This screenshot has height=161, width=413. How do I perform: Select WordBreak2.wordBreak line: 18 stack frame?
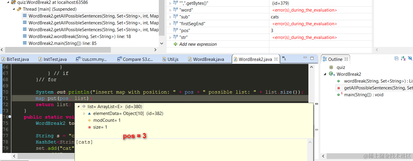pyautogui.click(x=80, y=37)
